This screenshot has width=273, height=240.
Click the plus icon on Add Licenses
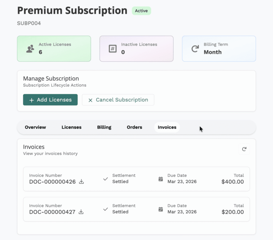pos(31,100)
